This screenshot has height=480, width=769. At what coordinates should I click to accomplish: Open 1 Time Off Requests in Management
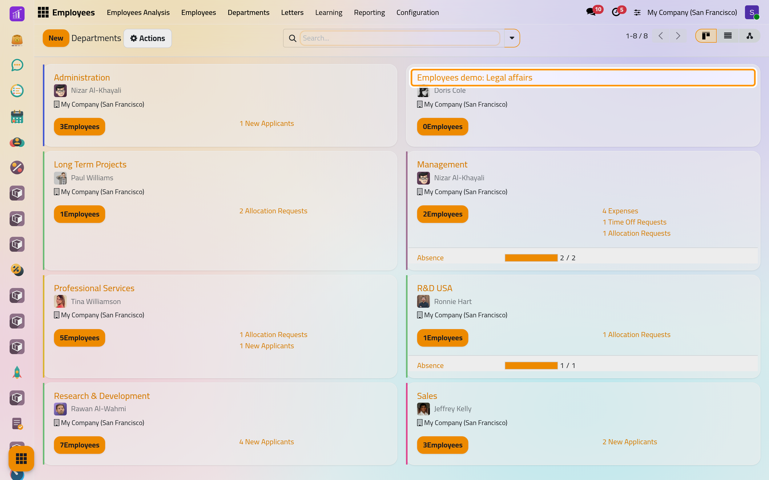[x=634, y=222]
